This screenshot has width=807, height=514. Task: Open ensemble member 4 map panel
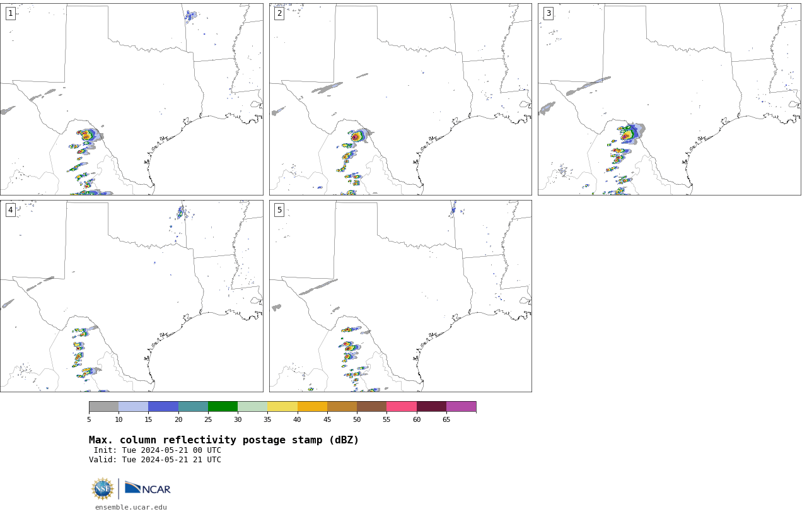132,296
